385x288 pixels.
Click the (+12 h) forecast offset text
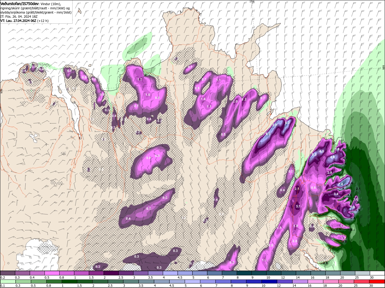pyautogui.click(x=43, y=21)
